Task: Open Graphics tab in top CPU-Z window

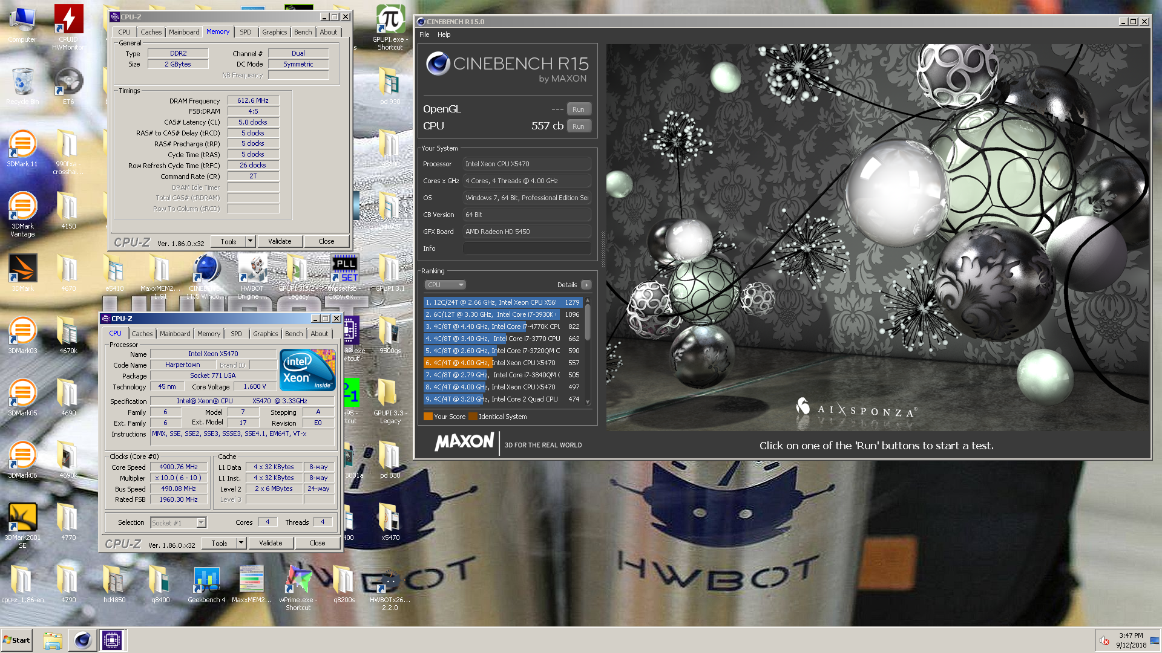Action: (x=275, y=32)
